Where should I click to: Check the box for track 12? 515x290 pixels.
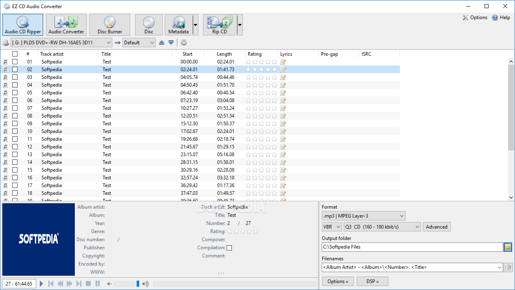pyautogui.click(x=15, y=147)
